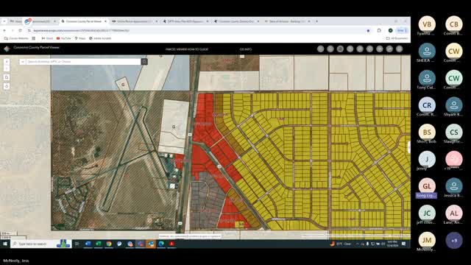Select participant CR avatar
Image resolution: width=471 pixels, height=265 pixels.
427,105
